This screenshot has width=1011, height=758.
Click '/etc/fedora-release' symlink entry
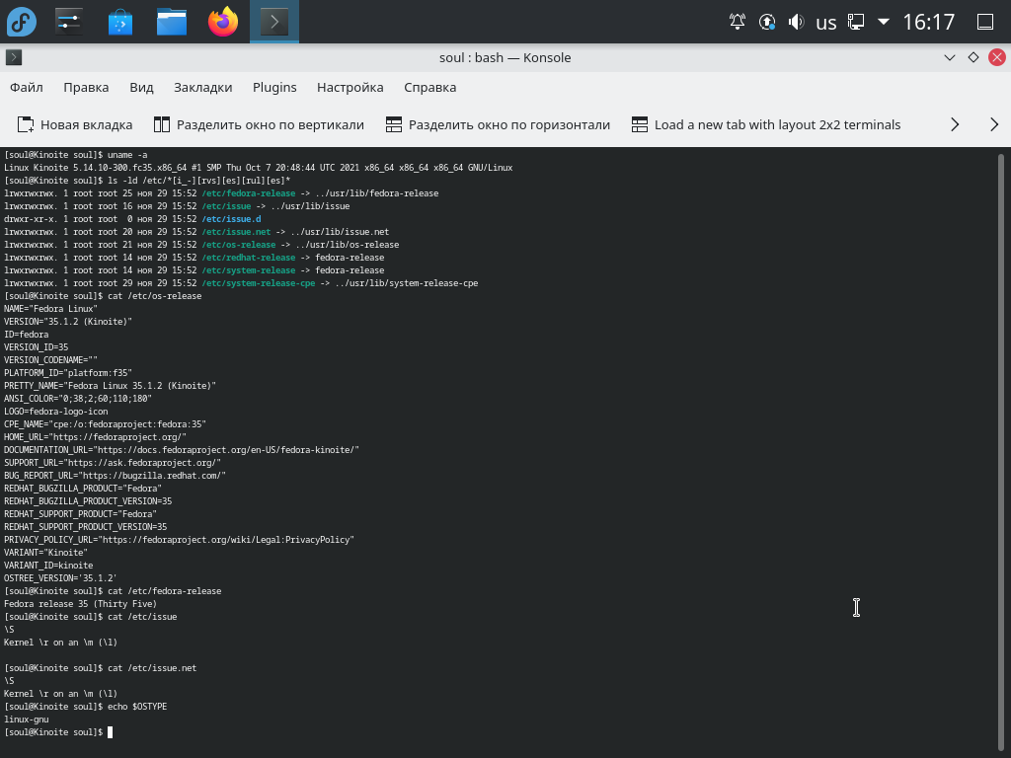[248, 193]
